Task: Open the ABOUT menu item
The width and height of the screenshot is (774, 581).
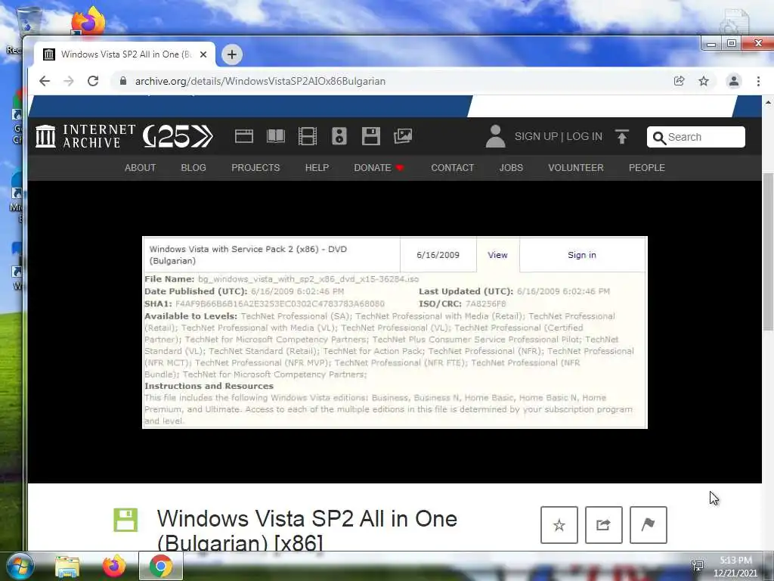Action: [x=140, y=167]
